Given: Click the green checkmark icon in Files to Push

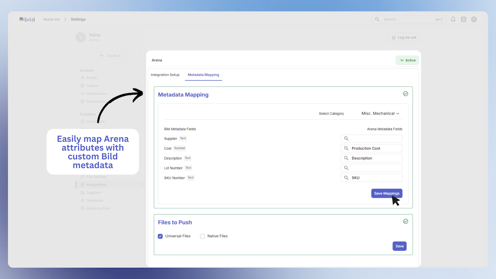Looking at the screenshot, I should click(405, 222).
